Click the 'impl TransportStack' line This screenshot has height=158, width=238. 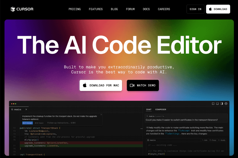coord(32,155)
